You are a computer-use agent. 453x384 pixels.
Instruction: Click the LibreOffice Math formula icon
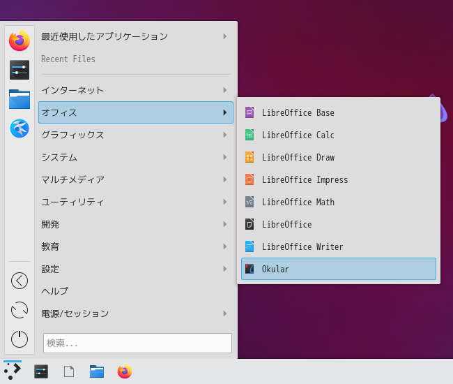[x=249, y=202]
